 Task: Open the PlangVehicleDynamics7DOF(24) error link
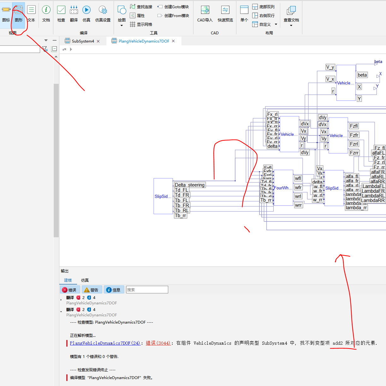(x=105, y=343)
